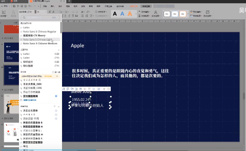Click the font search input field

point(40,18)
